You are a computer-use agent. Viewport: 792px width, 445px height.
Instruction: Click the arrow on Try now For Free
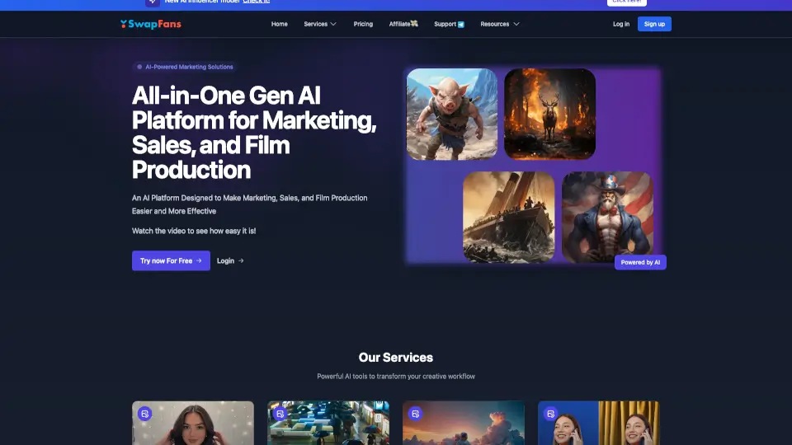199,260
